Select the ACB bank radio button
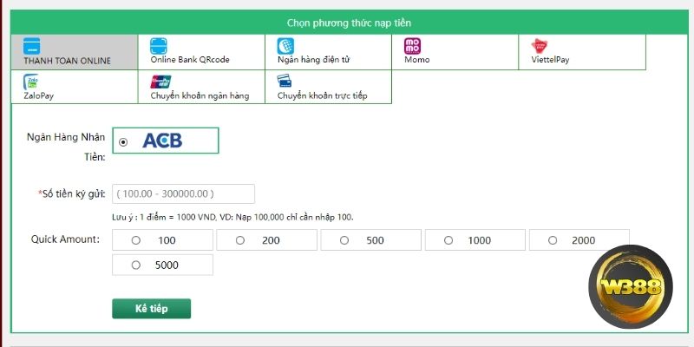This screenshot has width=694, height=347. coord(123,142)
